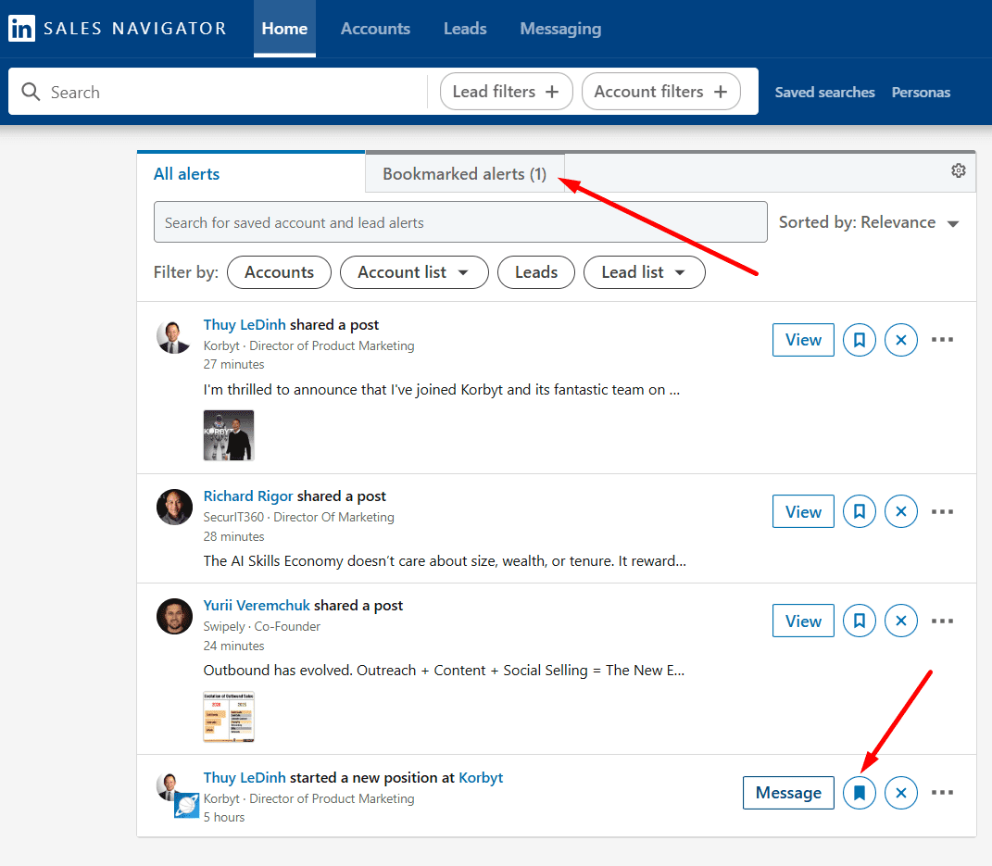Dismiss Yurii Veremchuk's shared post alert
Image resolution: width=992 pixels, height=866 pixels.
[x=900, y=621]
